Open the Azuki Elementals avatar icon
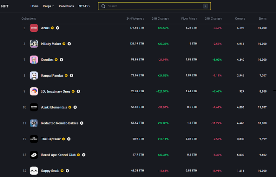Screen dimensions: 276x177 [34, 107]
